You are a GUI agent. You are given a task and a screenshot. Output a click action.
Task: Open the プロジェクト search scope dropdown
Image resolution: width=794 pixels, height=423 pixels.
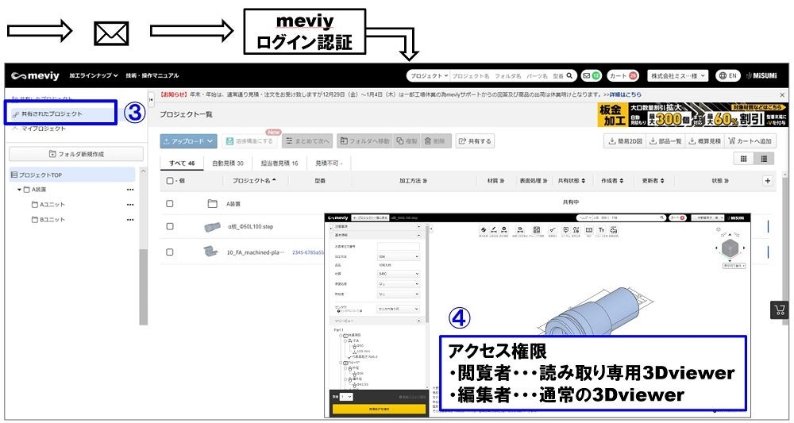(x=429, y=76)
